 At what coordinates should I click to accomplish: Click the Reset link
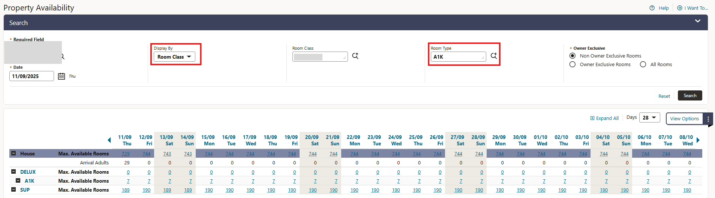point(664,96)
